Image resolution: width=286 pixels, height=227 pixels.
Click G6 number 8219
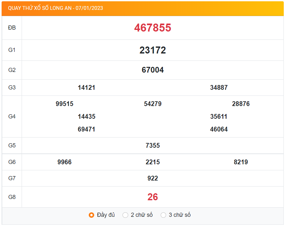(x=241, y=162)
